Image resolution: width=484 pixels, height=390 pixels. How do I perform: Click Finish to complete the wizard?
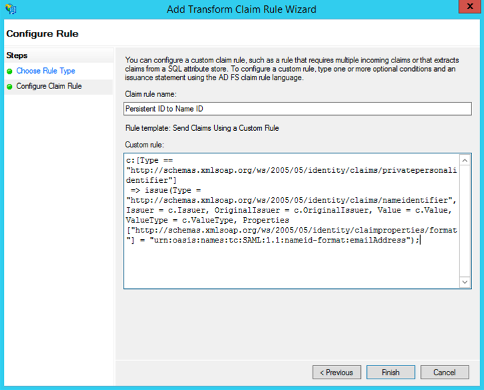pos(390,372)
